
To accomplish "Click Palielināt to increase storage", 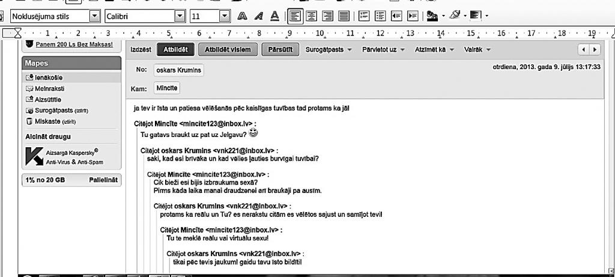I will click(103, 180).
